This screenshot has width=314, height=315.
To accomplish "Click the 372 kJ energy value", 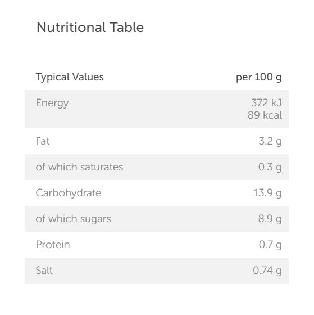I will [x=266, y=102].
